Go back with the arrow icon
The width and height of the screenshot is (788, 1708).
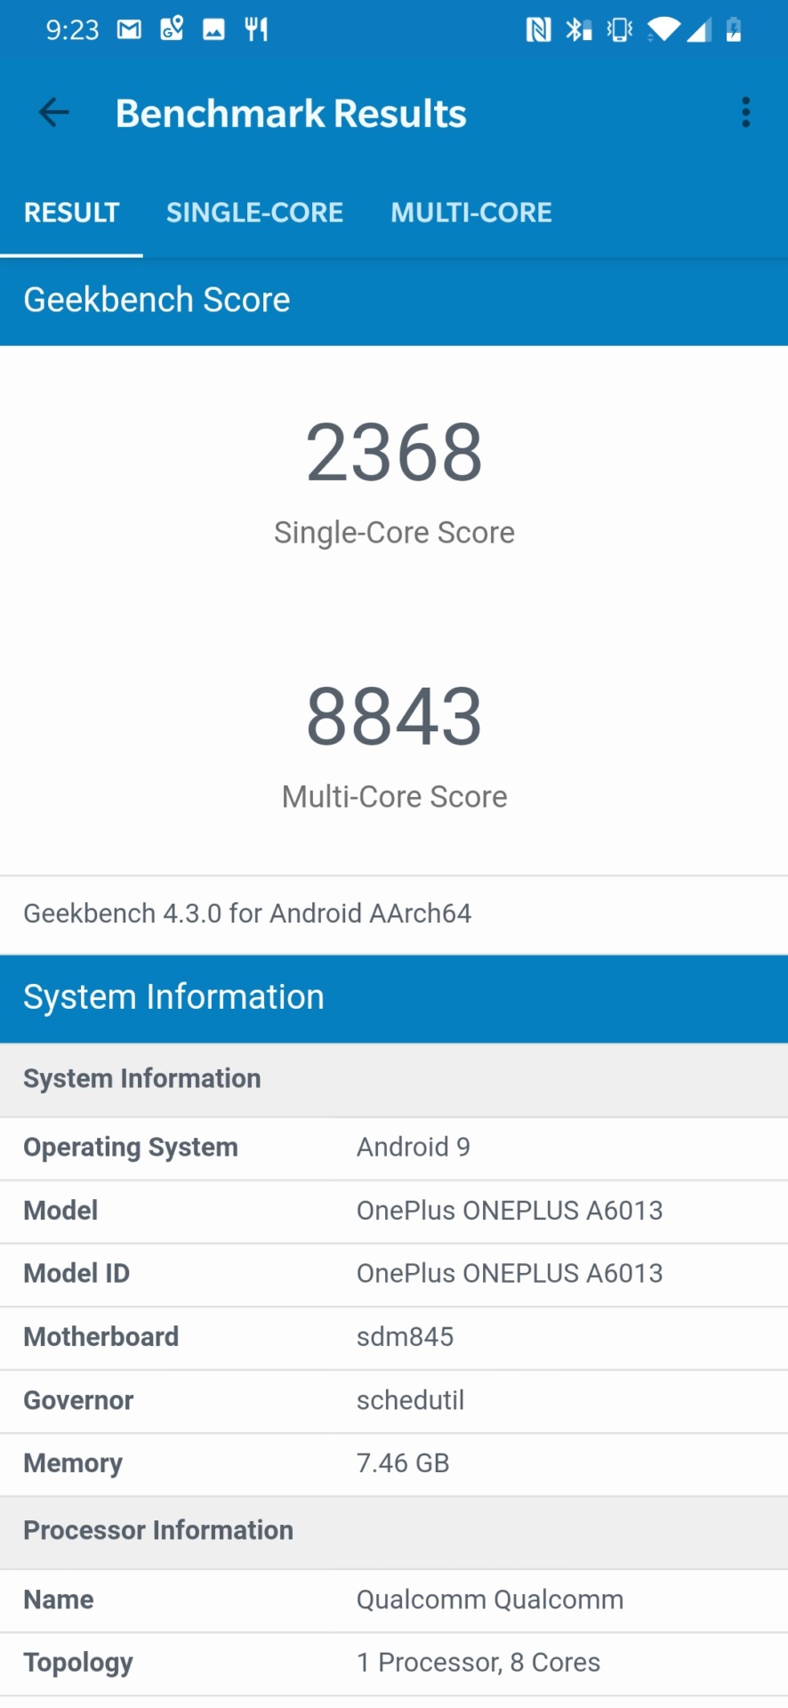[53, 113]
